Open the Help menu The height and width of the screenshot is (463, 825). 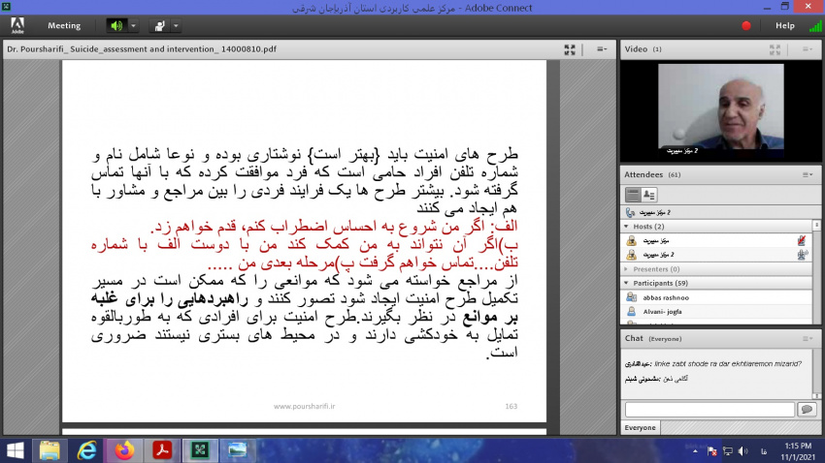click(x=784, y=26)
